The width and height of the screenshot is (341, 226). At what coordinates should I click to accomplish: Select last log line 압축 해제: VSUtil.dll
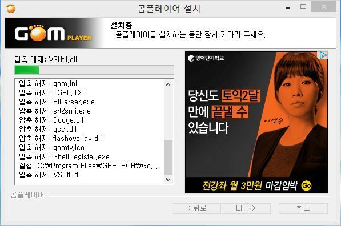[x=50, y=175]
